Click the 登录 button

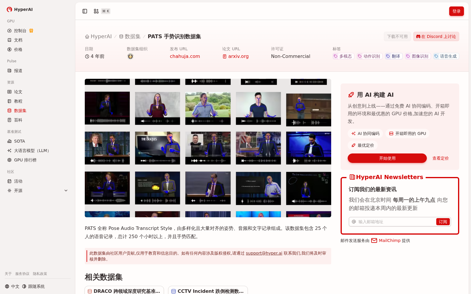click(x=456, y=11)
